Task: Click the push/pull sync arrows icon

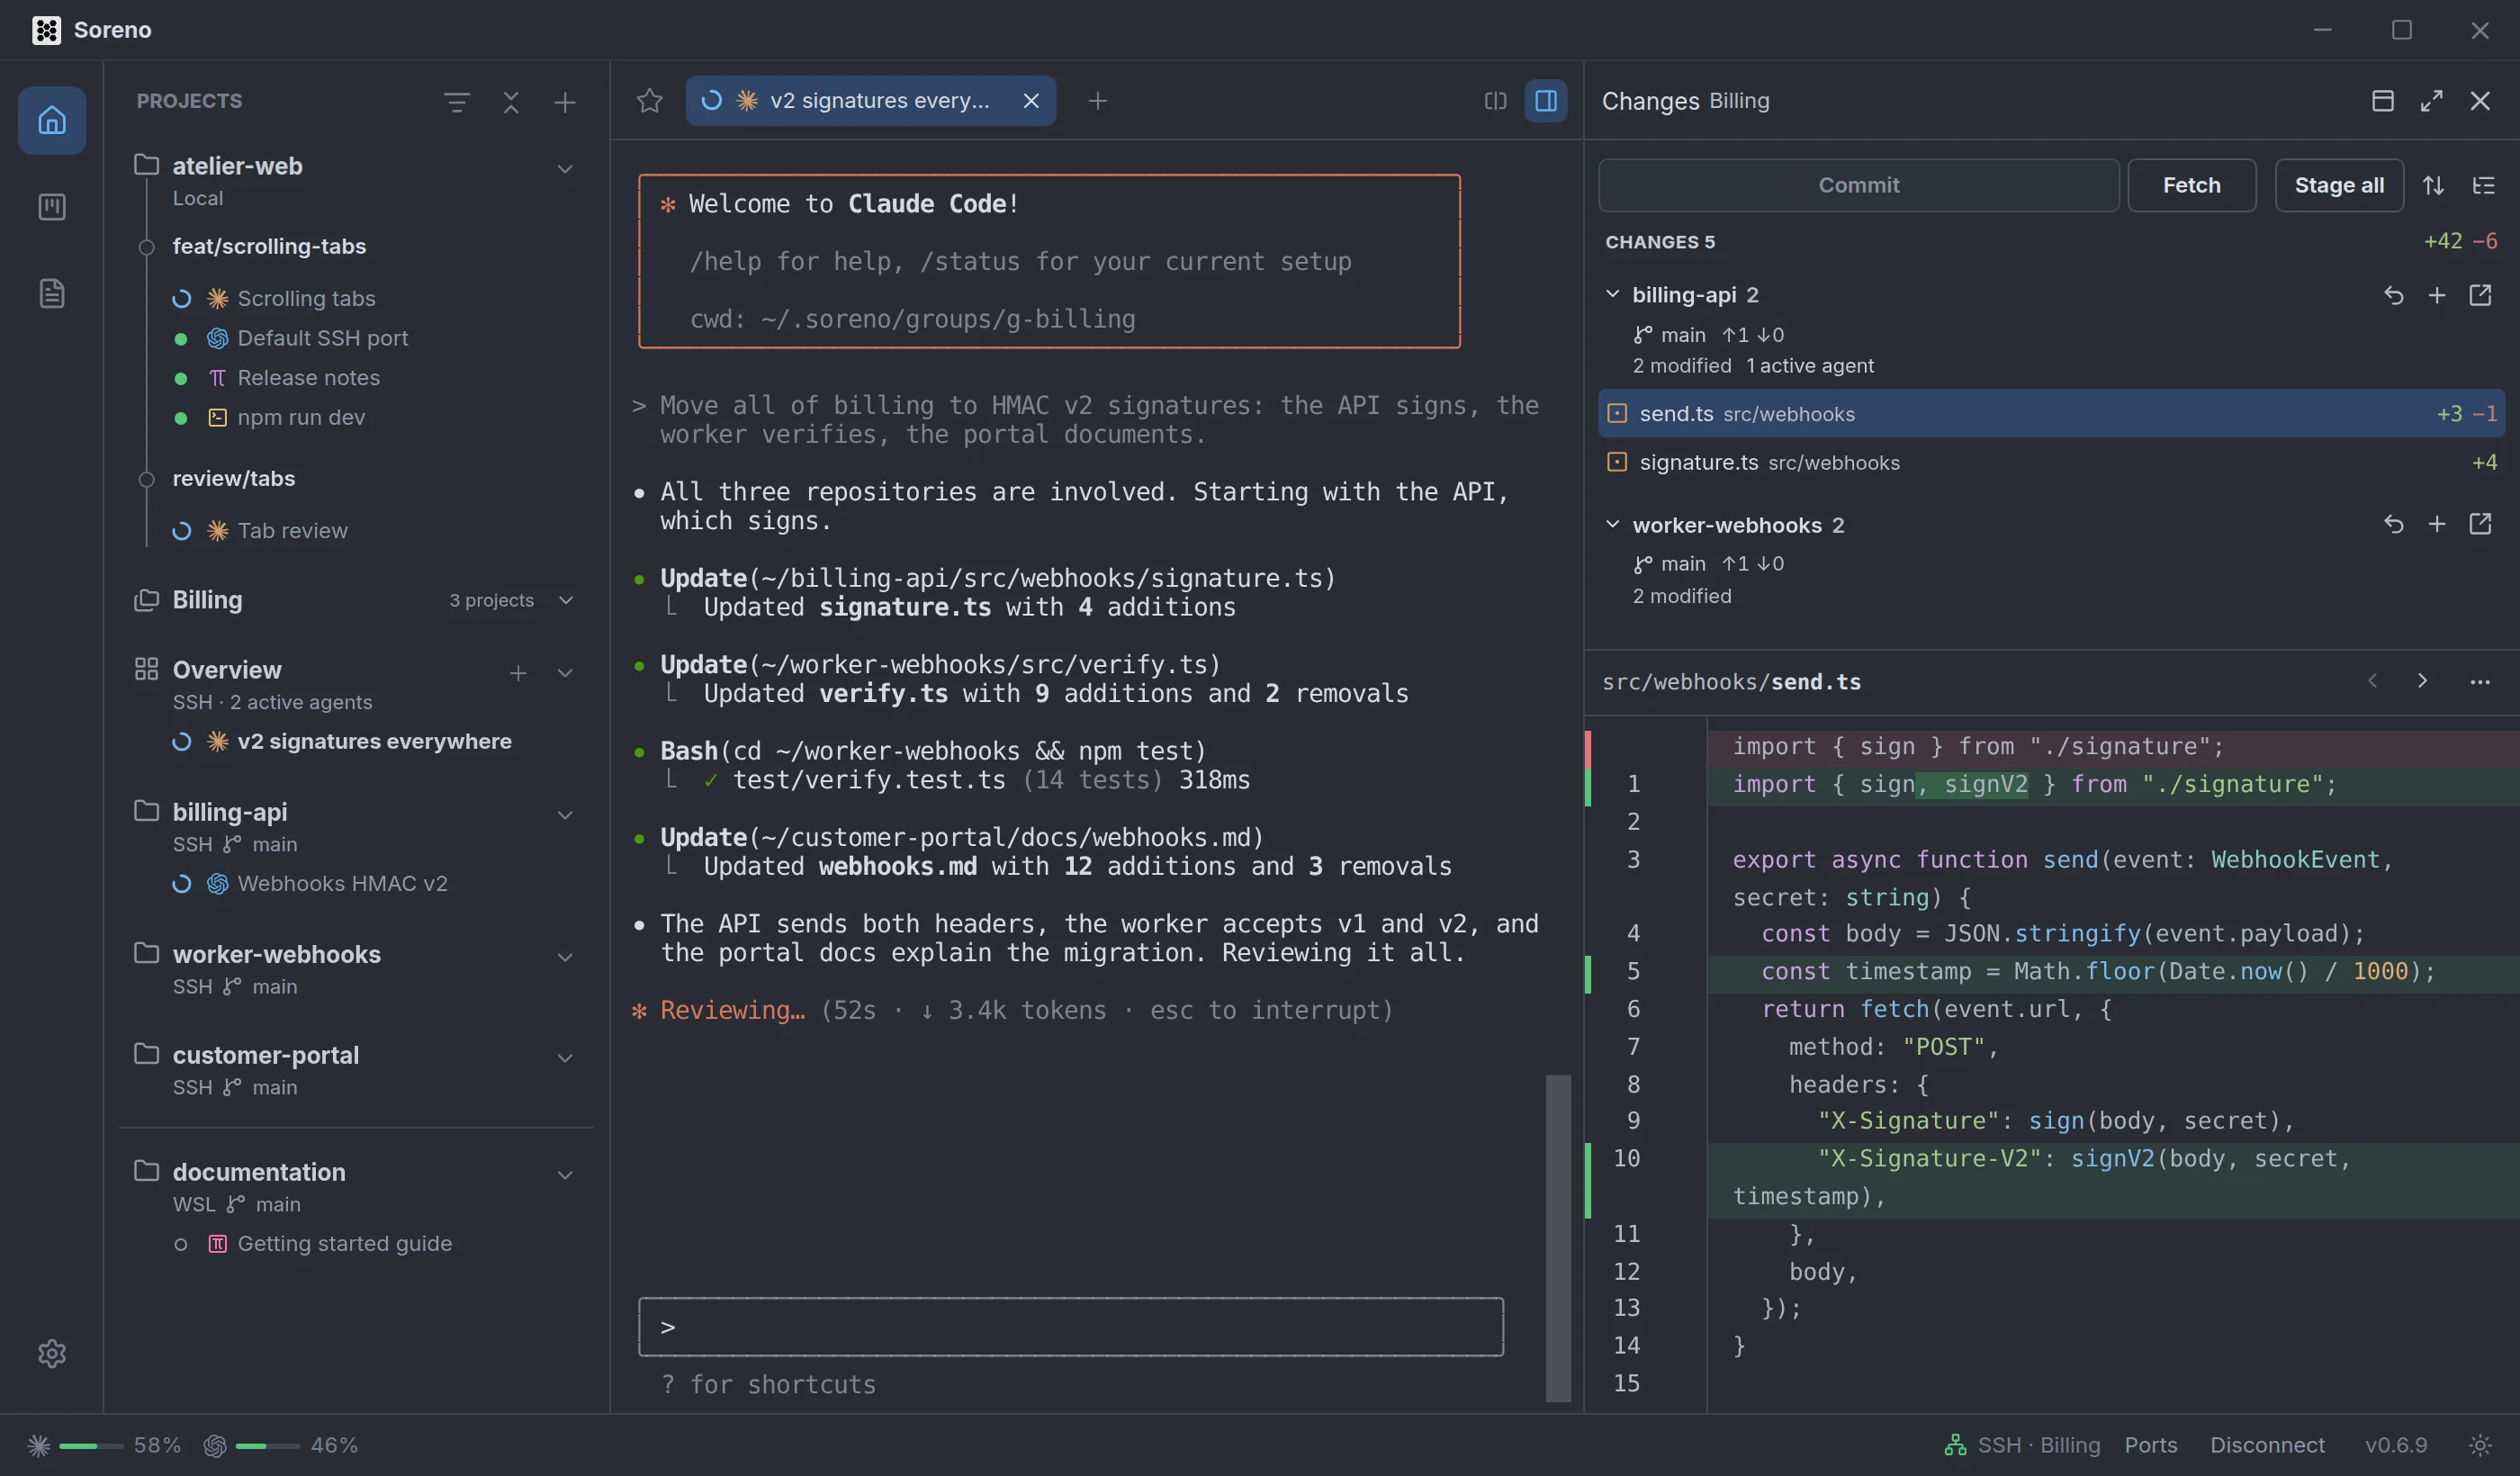Action: [2433, 185]
